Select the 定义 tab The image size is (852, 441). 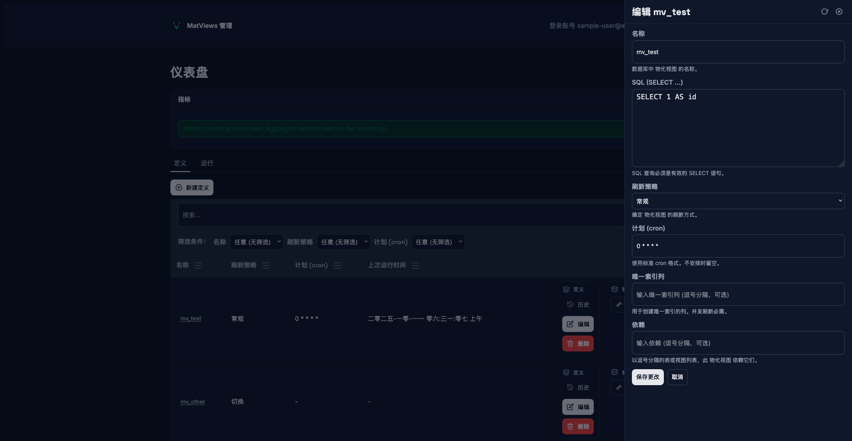(180, 163)
